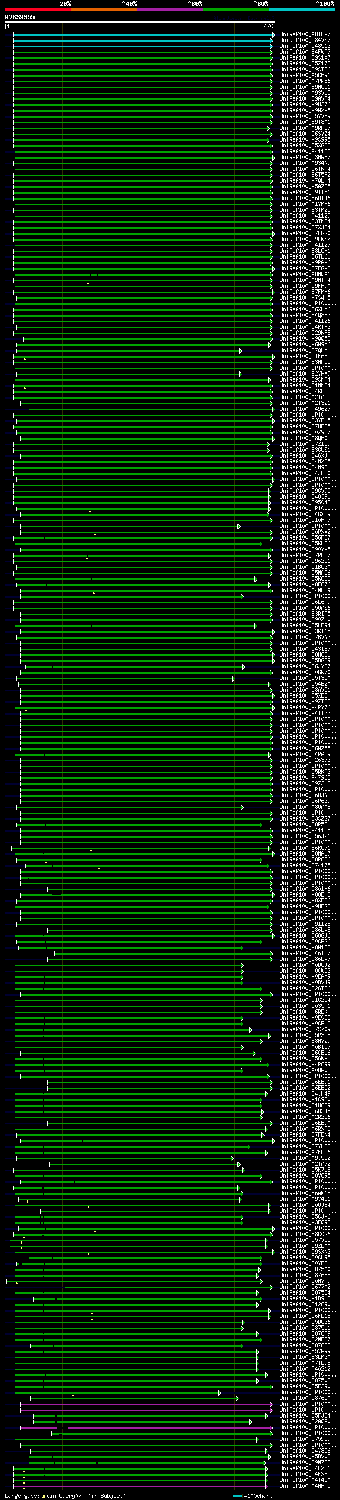Click label UniRef100_P26373

click(304, 760)
